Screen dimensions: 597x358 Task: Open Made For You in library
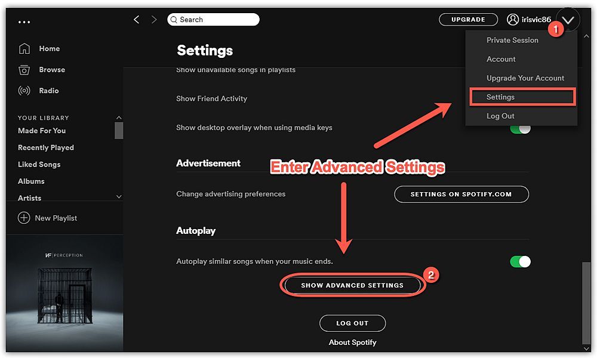tap(42, 131)
